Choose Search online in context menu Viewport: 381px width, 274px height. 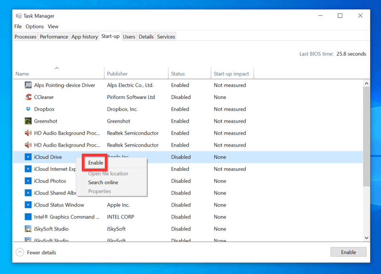pos(103,182)
